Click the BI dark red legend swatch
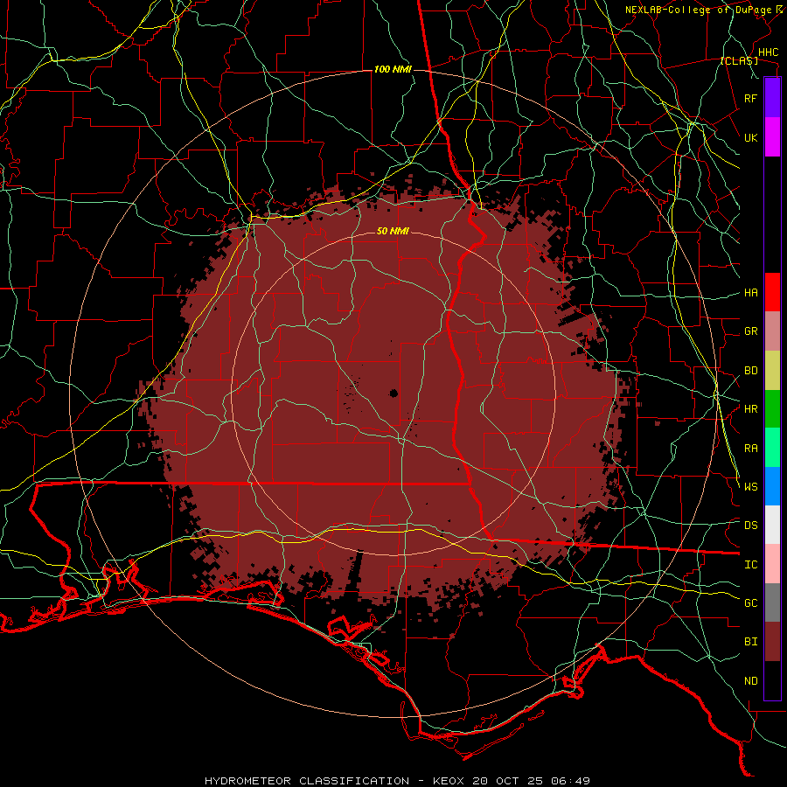Screen dimensions: 787x787 772,642
